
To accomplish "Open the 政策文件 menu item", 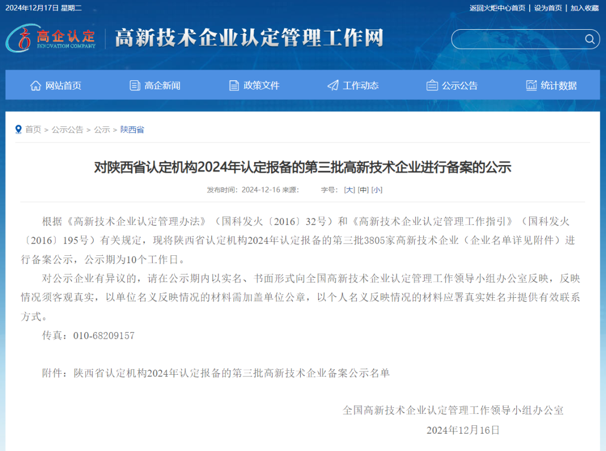I will point(261,86).
